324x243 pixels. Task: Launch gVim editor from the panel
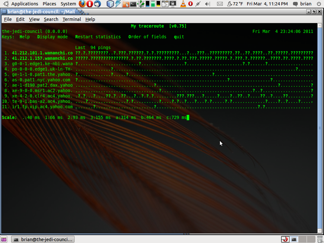click(141, 4)
